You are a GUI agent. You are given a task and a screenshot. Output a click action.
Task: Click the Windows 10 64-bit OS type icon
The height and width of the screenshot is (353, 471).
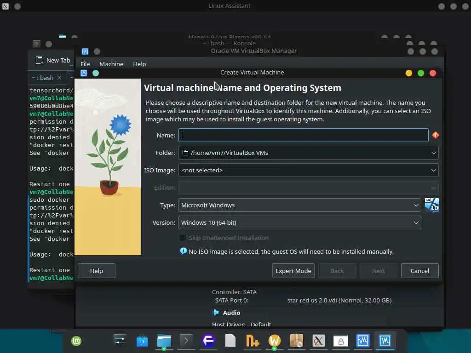coord(431,205)
